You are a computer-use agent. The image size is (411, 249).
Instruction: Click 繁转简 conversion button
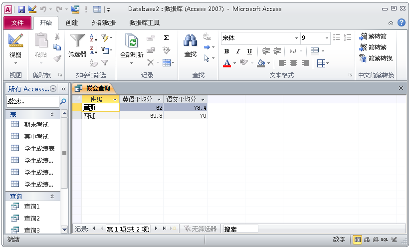373,36
